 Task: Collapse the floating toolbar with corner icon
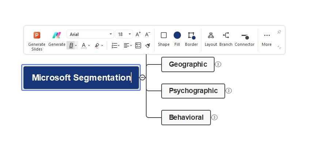point(279,47)
